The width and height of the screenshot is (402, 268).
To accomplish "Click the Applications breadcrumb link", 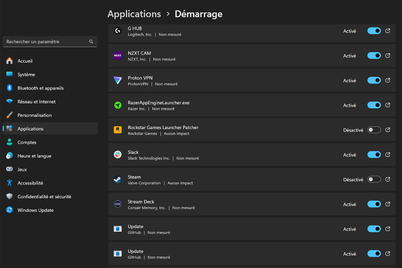I will point(134,14).
